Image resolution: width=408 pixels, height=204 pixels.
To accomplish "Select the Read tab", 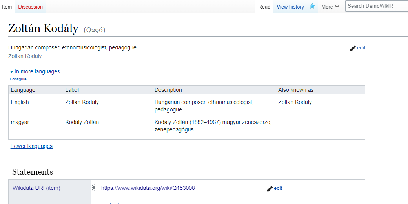I will click(x=264, y=7).
